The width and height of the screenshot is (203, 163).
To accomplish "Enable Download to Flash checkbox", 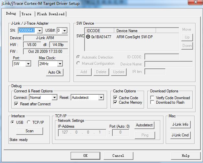I will click(153, 102).
